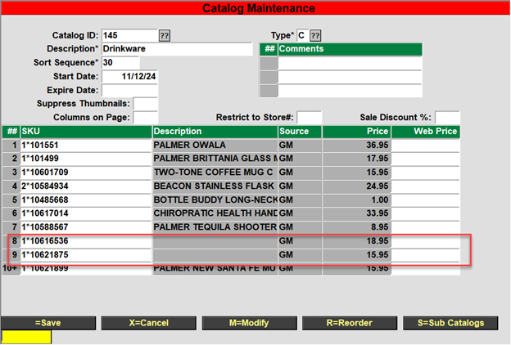Click the Columns on Page field
Screen dimensions: 511x345
pos(145,118)
